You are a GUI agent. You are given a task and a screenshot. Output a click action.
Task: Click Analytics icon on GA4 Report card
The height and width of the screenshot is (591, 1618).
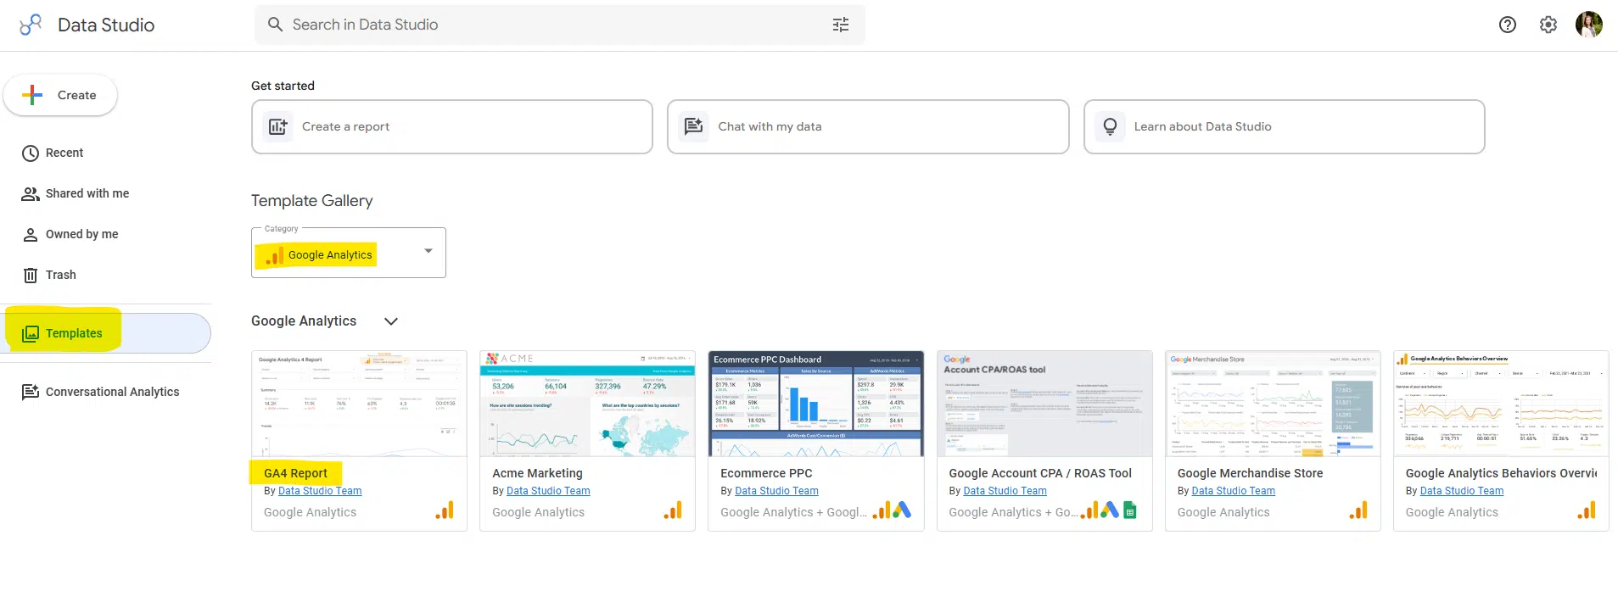[445, 510]
